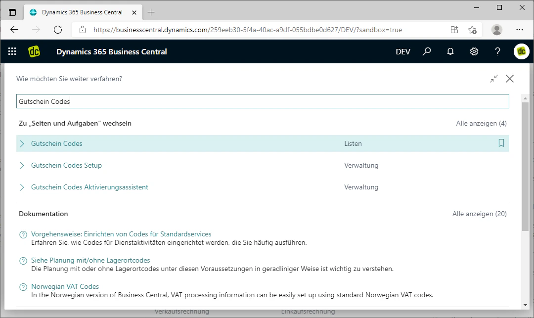Click the results scrollbar up arrow

[x=525, y=98]
